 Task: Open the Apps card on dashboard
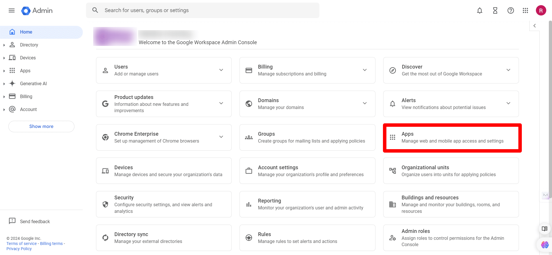pos(452,138)
